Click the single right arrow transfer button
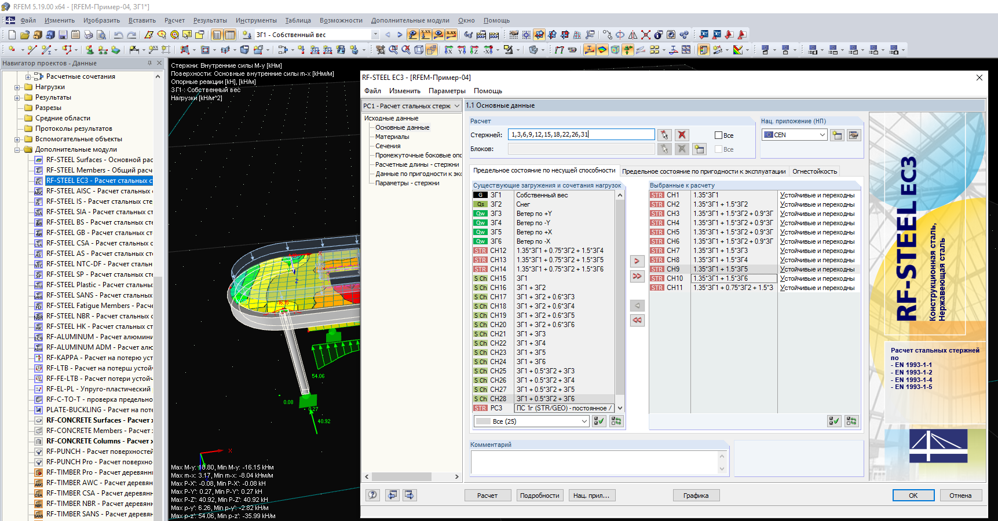This screenshot has width=998, height=521. (x=637, y=261)
